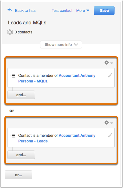Expand the Show more info section
This screenshot has width=123, height=188.
[61, 44]
